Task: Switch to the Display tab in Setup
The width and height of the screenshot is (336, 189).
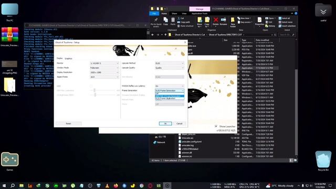Action: click(59, 58)
